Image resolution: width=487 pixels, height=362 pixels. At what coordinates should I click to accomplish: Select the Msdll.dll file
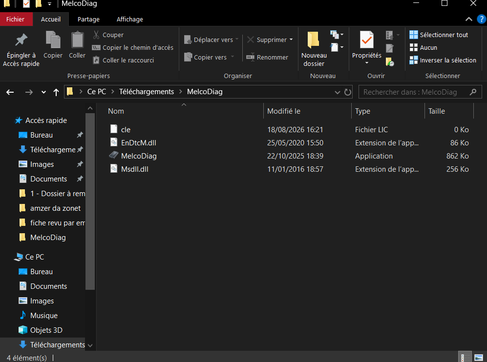pyautogui.click(x=289, y=169)
